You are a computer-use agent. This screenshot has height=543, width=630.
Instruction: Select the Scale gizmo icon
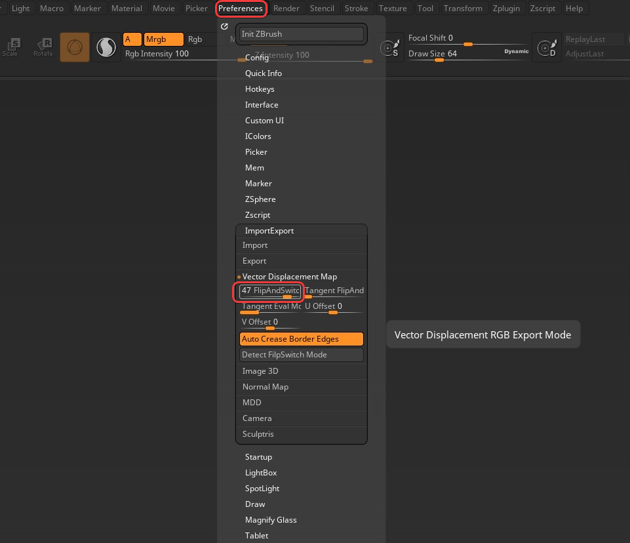point(10,47)
